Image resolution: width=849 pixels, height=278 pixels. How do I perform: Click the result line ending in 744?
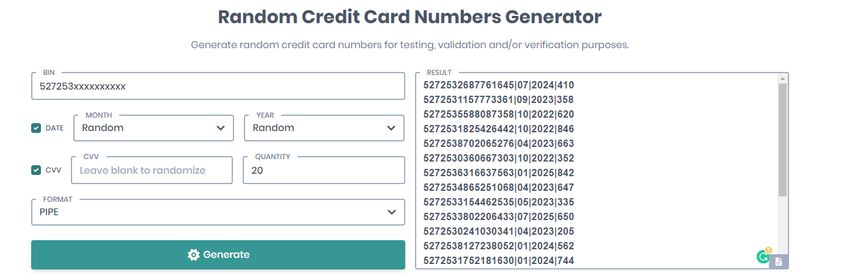(x=499, y=261)
